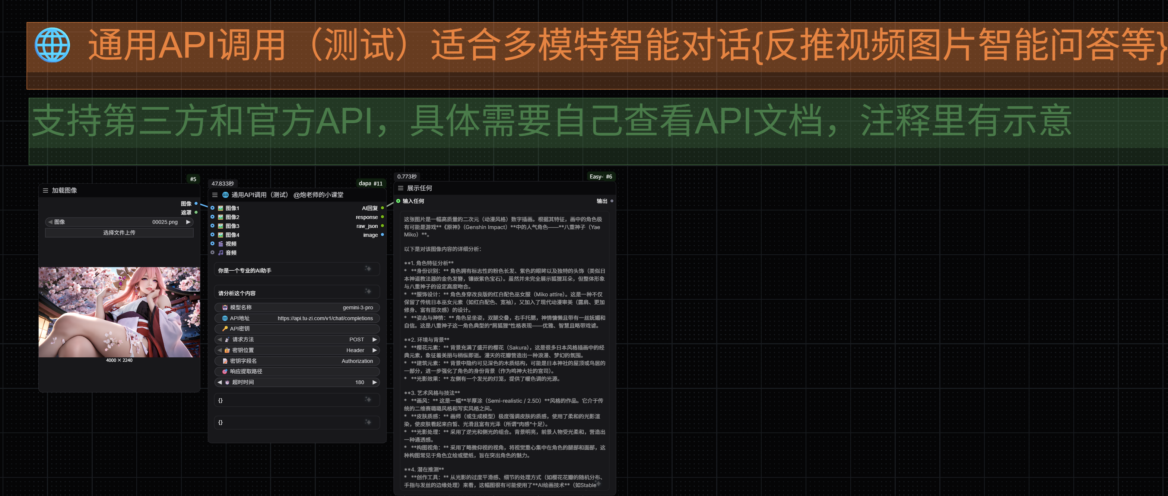Click the 输出 output port on 展示任何
Viewport: 1168px width, 496px height.
coord(612,201)
